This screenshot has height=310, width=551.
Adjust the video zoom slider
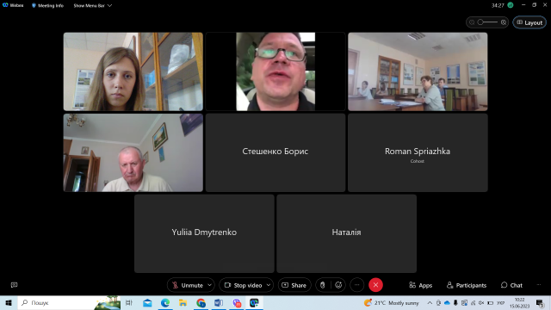[487, 22]
